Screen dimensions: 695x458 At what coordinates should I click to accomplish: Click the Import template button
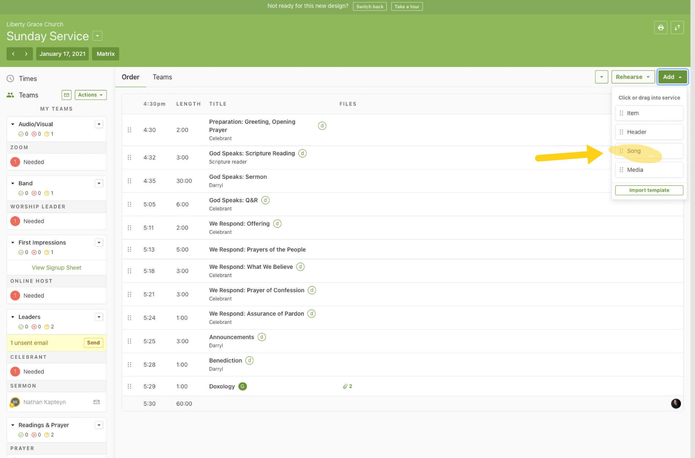tap(649, 190)
